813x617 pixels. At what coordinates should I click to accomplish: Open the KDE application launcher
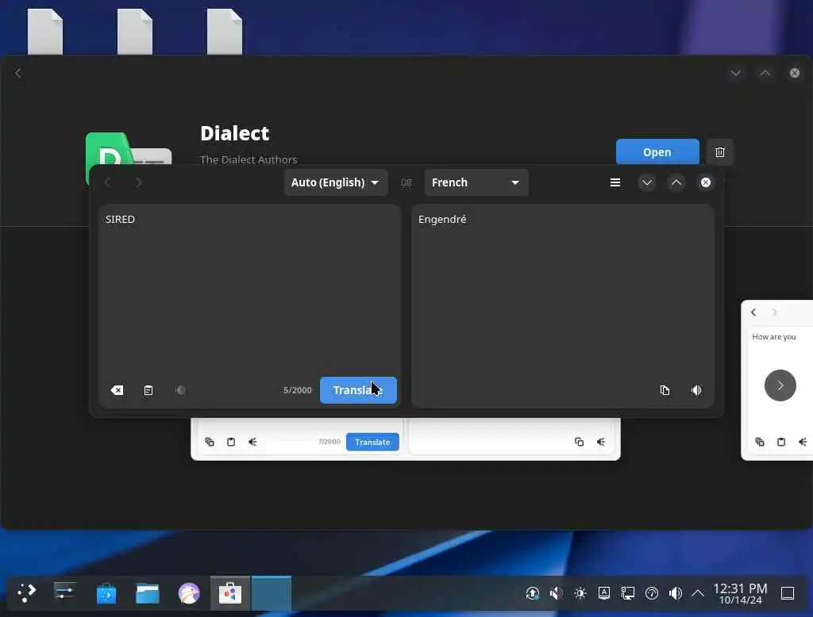click(x=26, y=592)
